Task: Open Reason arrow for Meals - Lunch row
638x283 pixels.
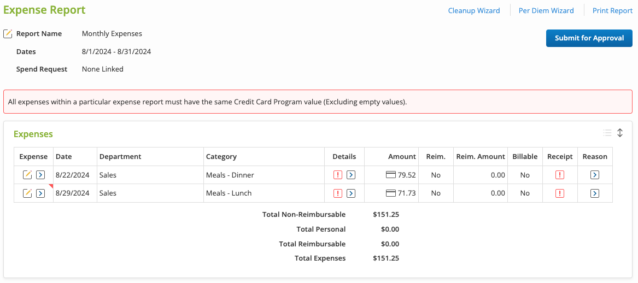Action: [595, 193]
